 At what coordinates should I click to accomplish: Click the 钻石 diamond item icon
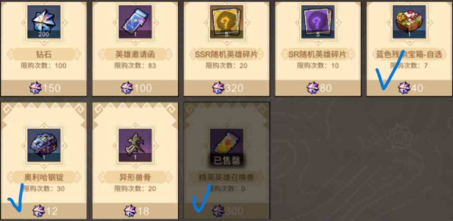pyautogui.click(x=43, y=22)
